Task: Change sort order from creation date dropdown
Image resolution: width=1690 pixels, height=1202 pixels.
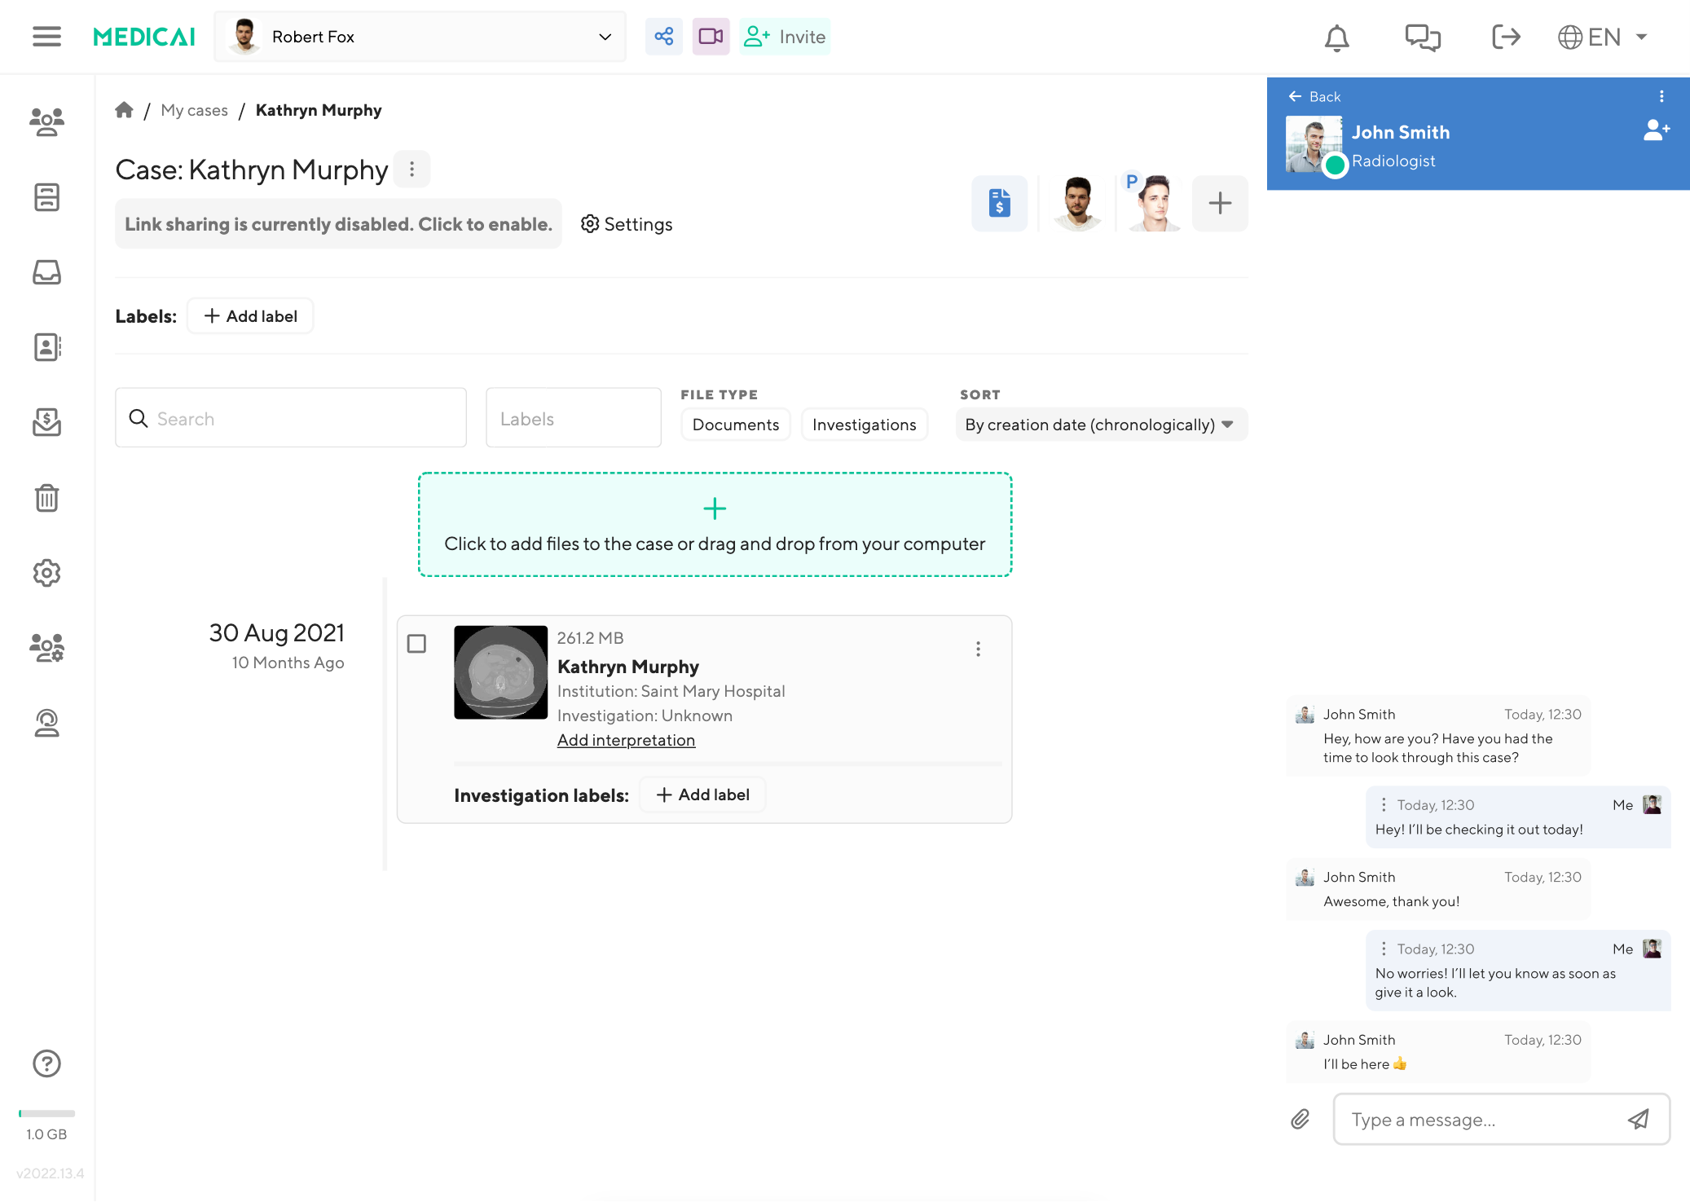Action: [x=1100, y=424]
